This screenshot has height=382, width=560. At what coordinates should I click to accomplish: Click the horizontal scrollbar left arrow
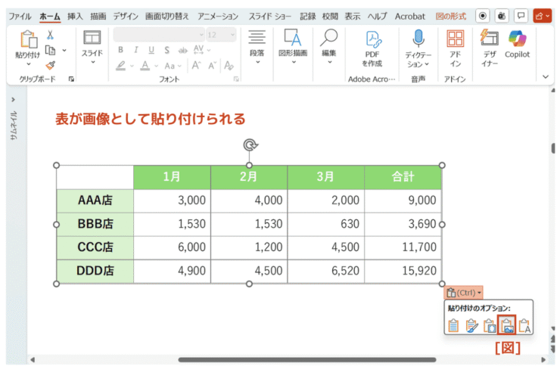click(x=33, y=359)
